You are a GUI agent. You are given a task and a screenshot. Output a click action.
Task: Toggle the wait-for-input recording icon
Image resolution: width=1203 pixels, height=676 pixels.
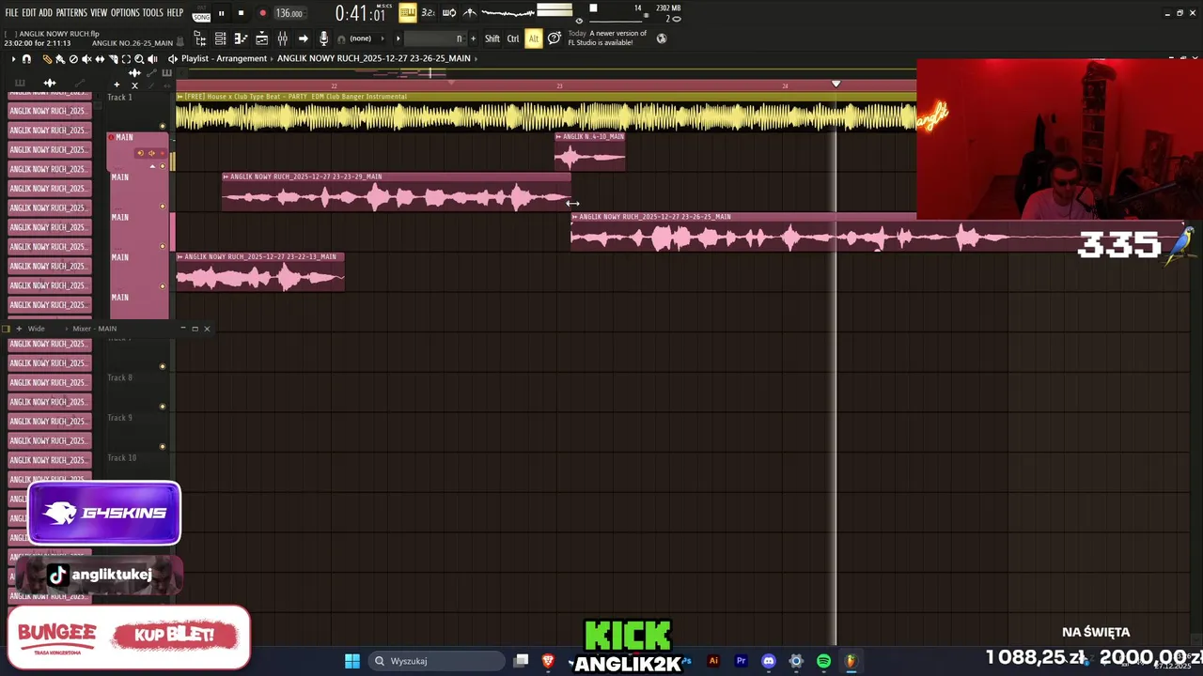click(x=449, y=13)
